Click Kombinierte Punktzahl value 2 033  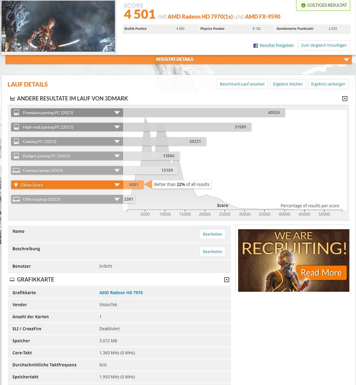[333, 29]
